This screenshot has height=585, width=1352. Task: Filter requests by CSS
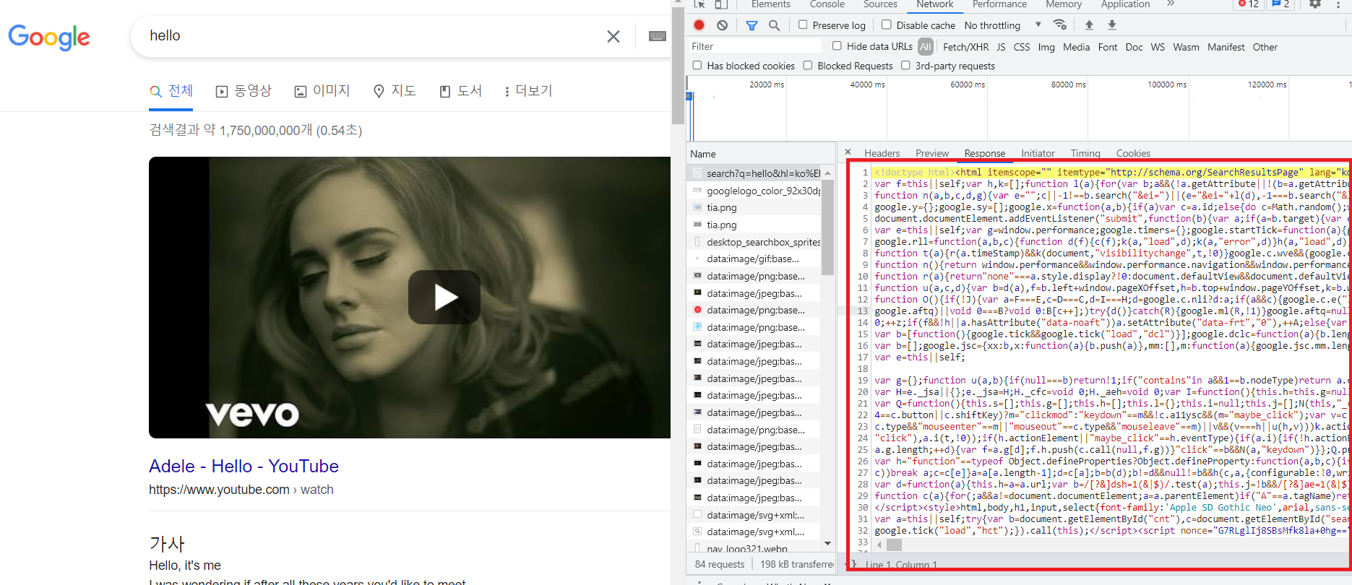[1022, 47]
